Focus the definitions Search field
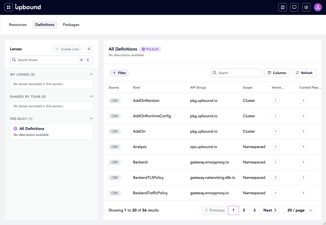This screenshot has width=326, height=225. [236, 73]
